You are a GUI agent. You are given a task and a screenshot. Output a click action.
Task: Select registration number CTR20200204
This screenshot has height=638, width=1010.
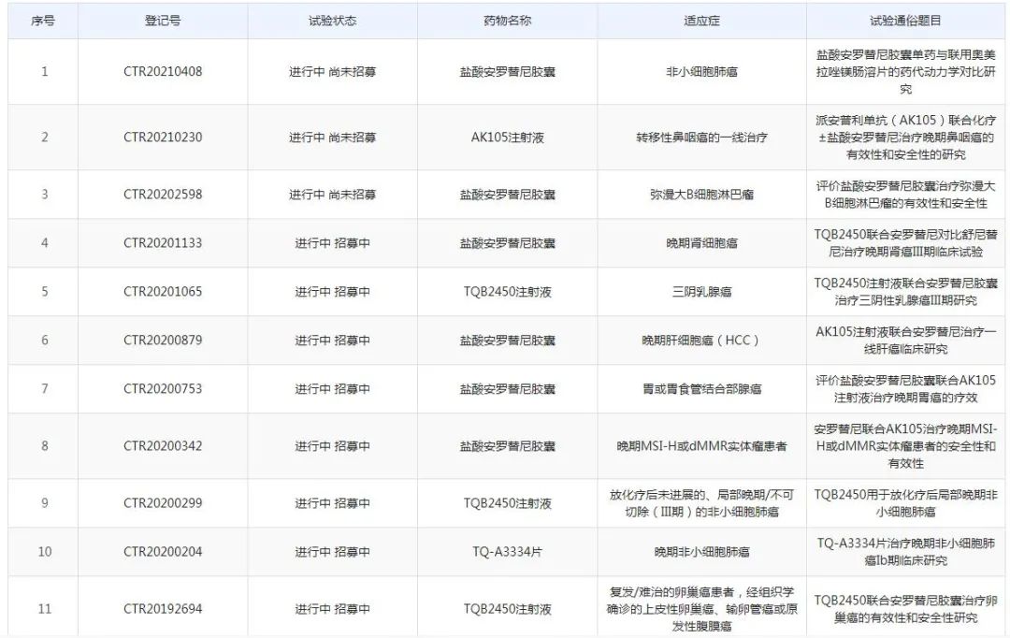tap(163, 552)
